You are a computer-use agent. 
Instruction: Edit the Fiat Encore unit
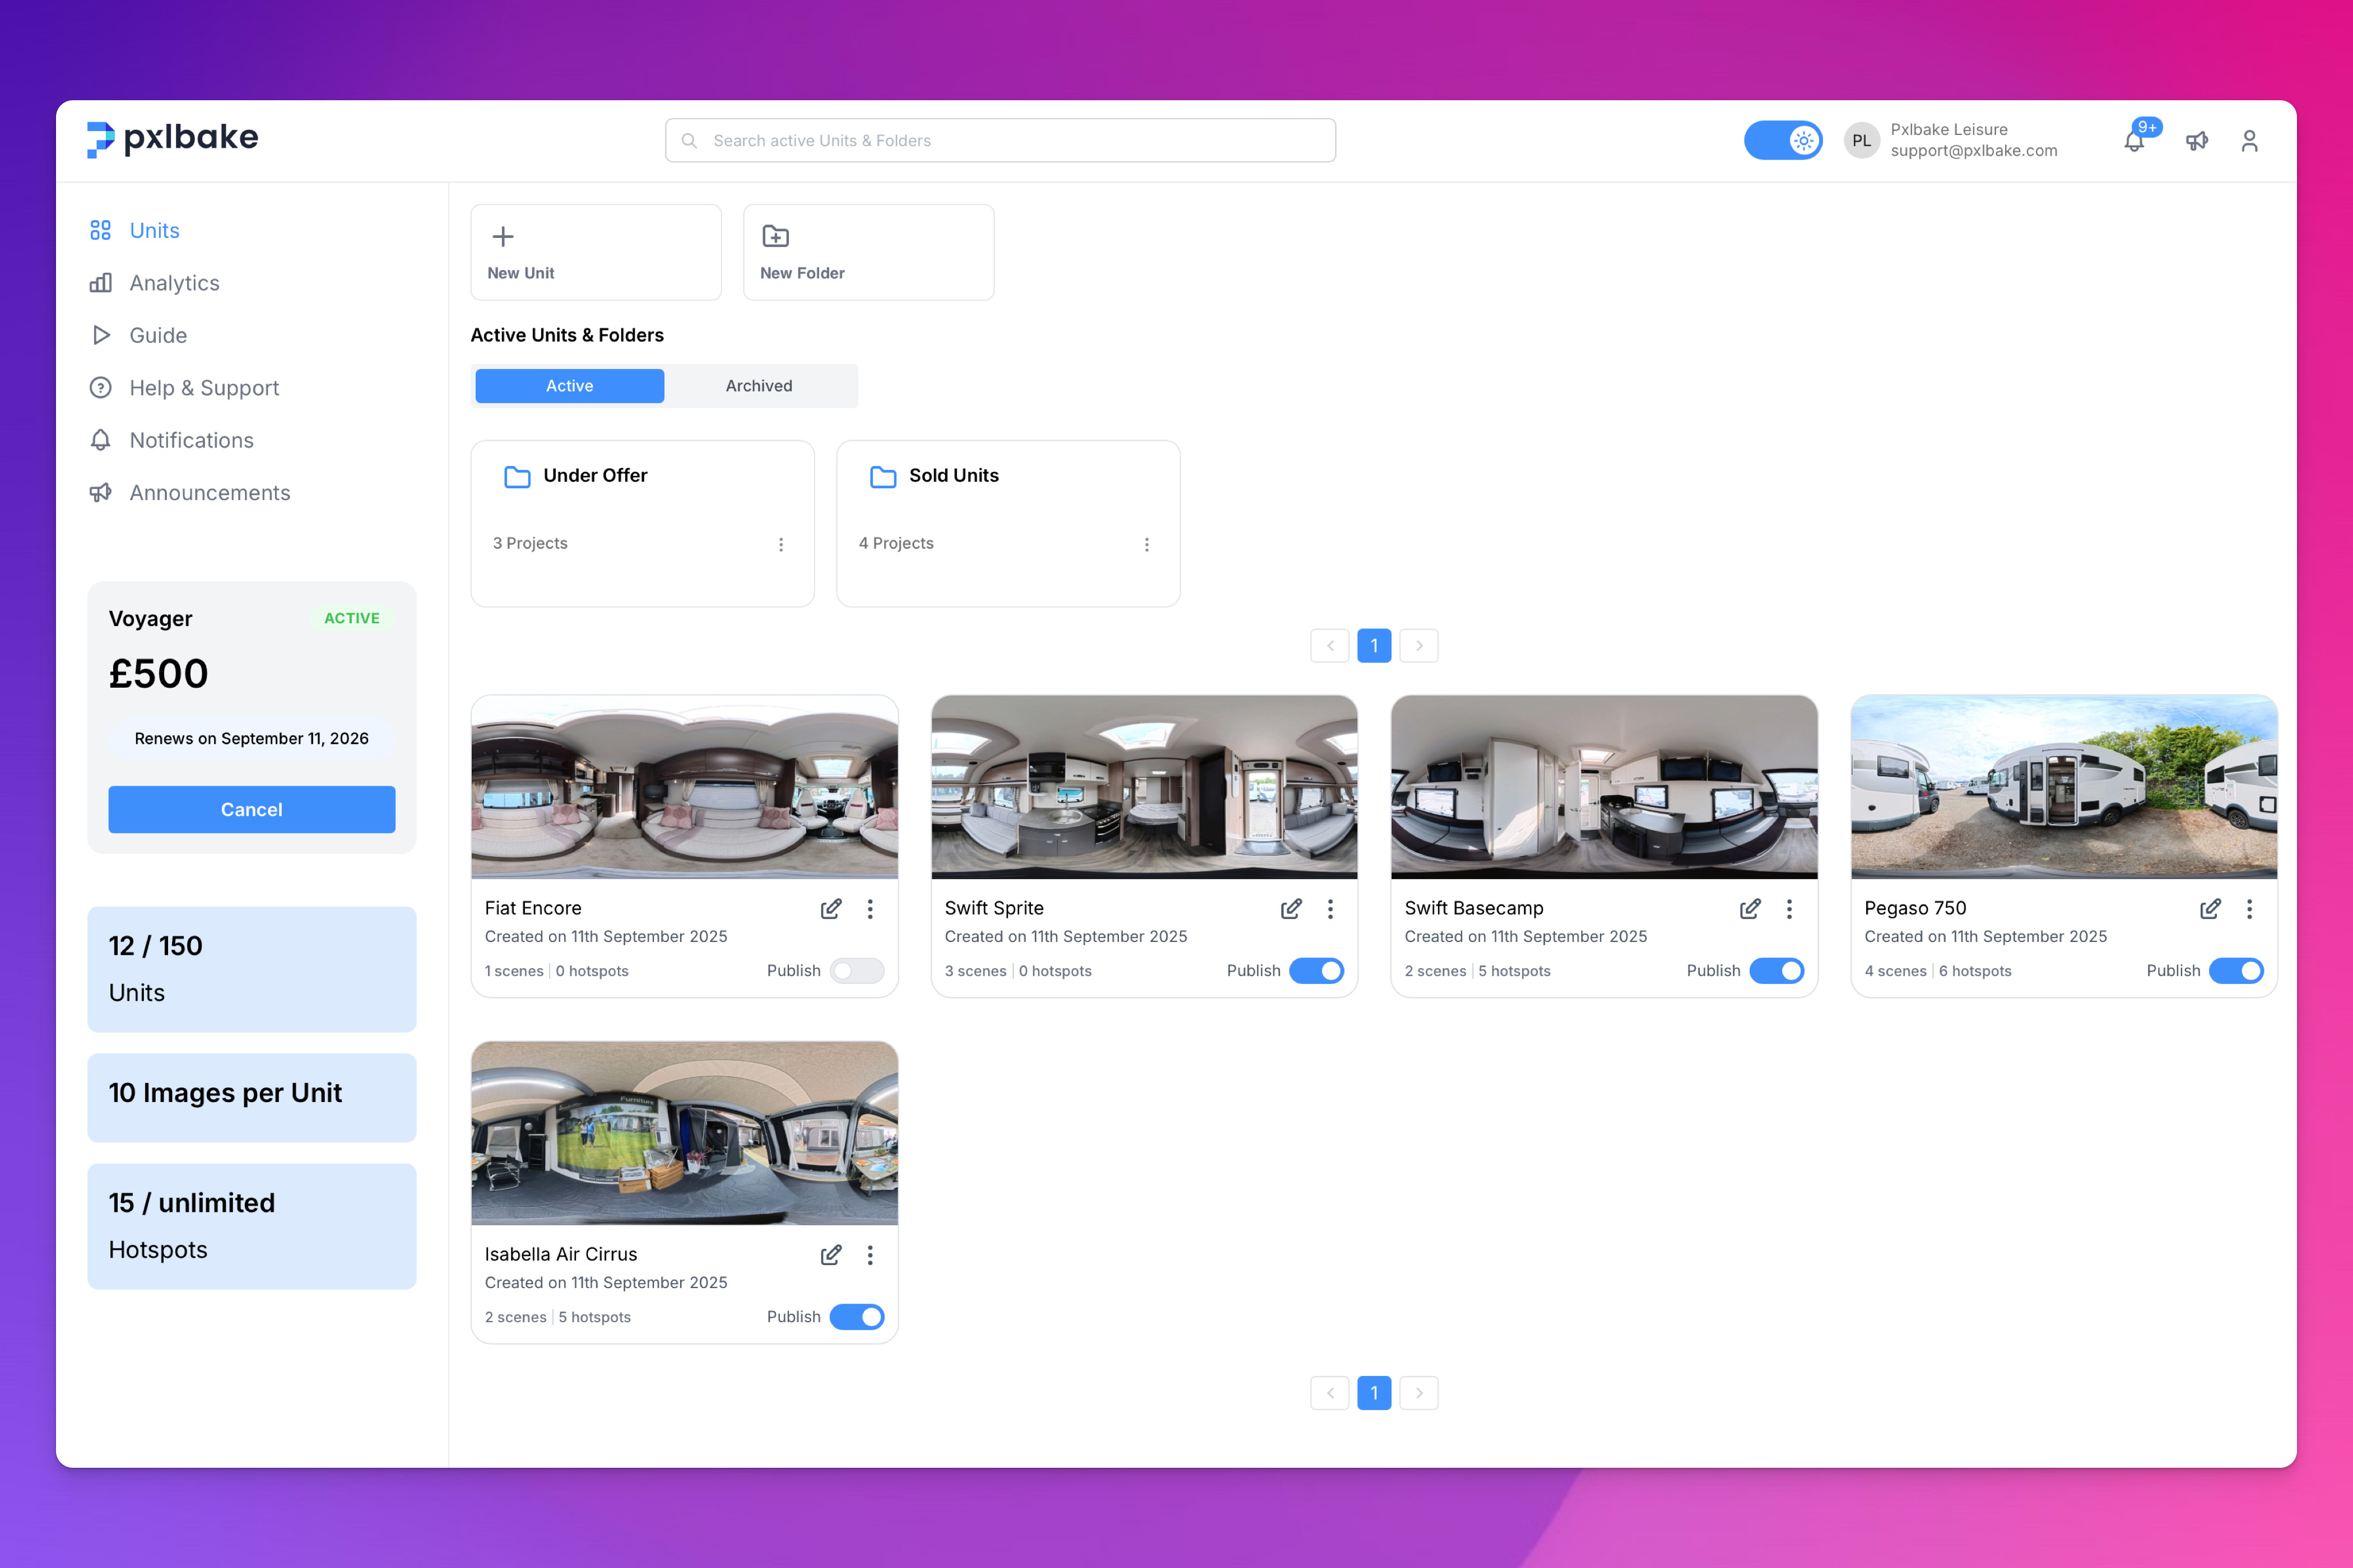coord(831,908)
